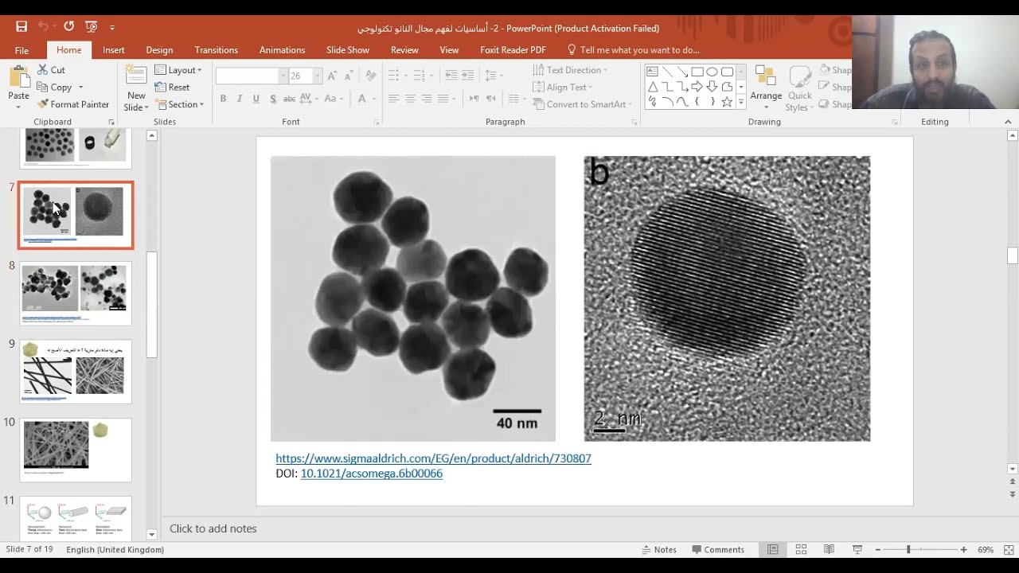Open the font name combo box dropdown
The height and width of the screenshot is (573, 1019).
[283, 76]
